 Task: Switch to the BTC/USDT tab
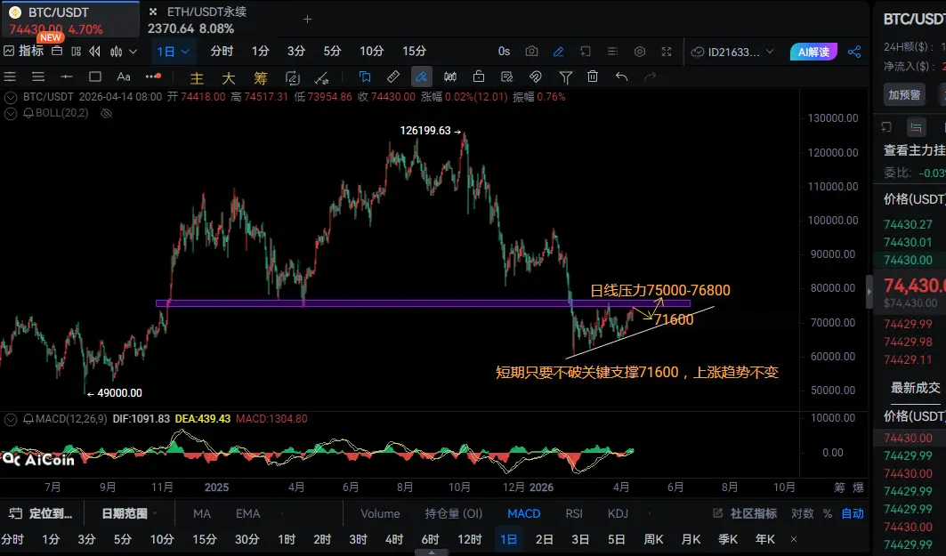pyautogui.click(x=70, y=20)
